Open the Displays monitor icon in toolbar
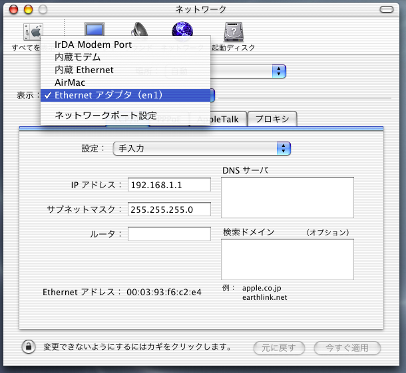Image resolution: width=406 pixels, height=373 pixels. [94, 29]
